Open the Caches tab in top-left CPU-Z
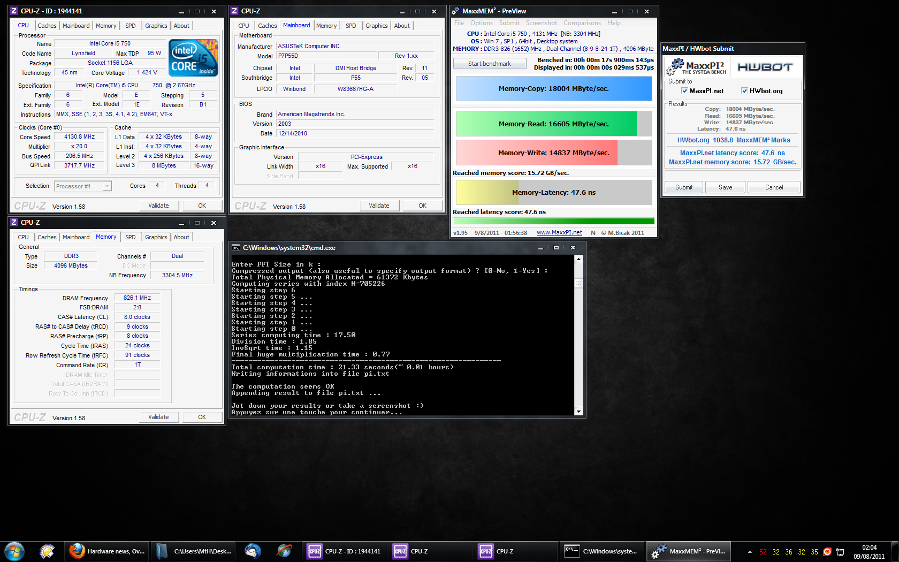Viewport: 899px width, 562px height. [x=47, y=26]
